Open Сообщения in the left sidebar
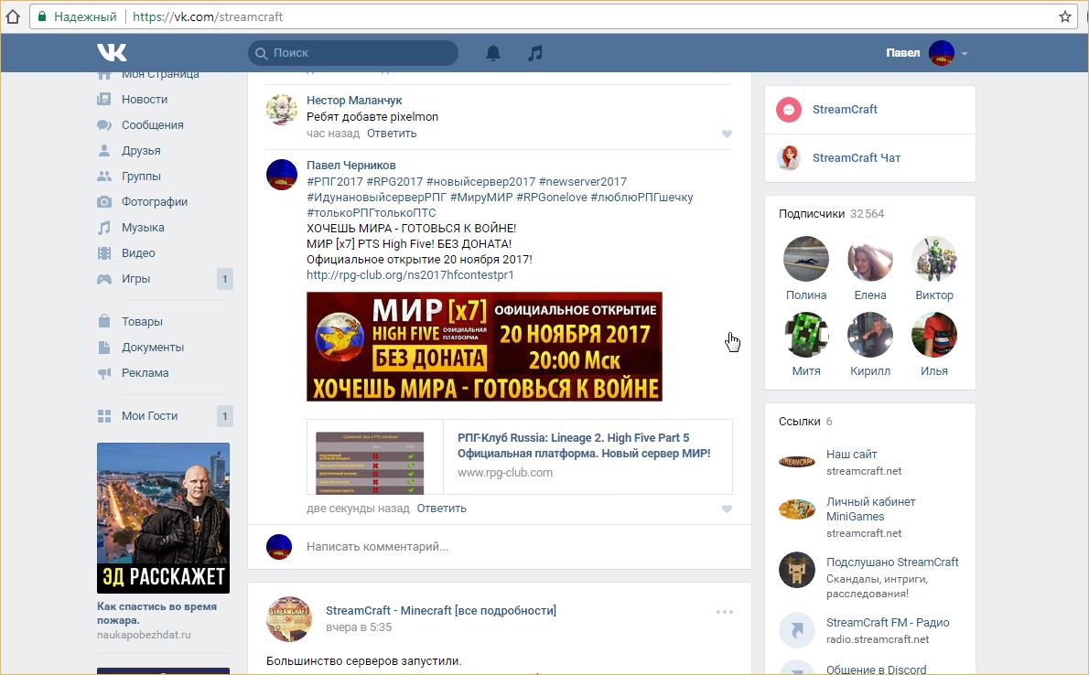This screenshot has height=675, width=1089. click(152, 125)
